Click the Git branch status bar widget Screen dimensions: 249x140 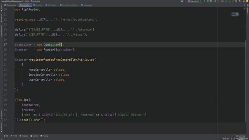233,139
